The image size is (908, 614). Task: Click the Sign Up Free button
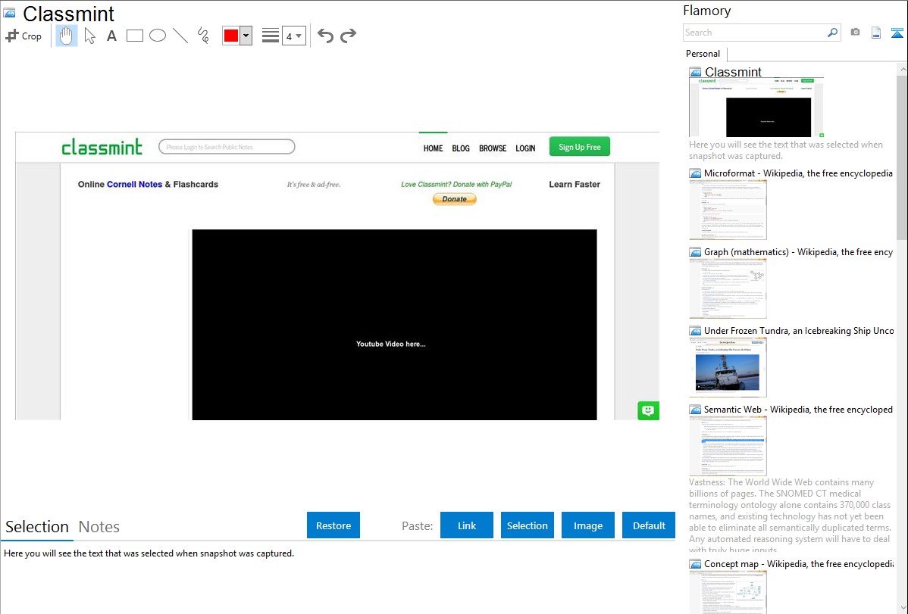click(580, 147)
